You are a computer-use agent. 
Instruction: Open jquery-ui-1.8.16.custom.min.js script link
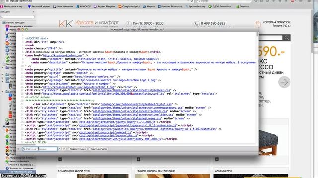[128, 125]
